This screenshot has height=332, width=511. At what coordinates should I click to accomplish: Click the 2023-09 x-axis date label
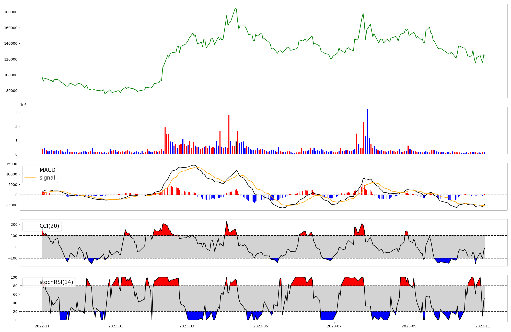coord(409,326)
